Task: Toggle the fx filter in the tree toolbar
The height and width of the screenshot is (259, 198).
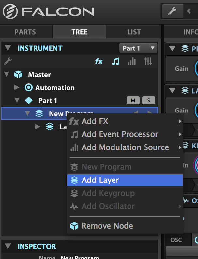Action: (x=99, y=61)
